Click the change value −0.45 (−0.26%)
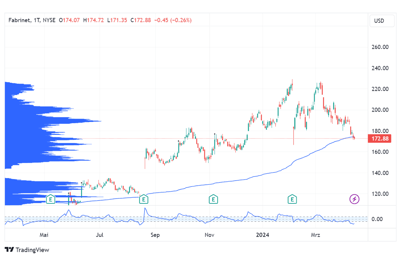This screenshot has height=258, width=401. tap(173, 20)
